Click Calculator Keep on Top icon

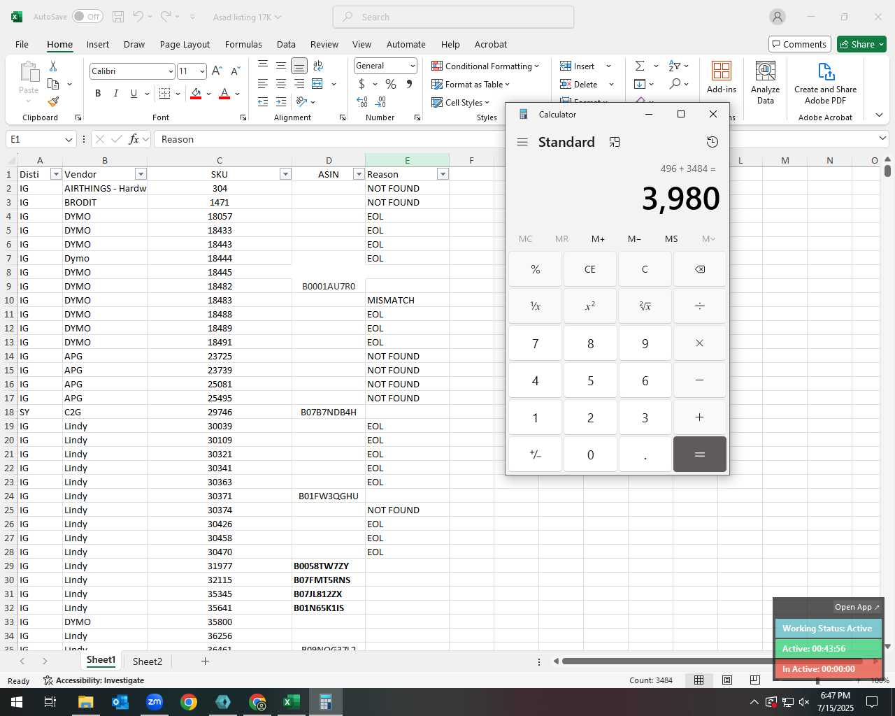coord(615,142)
